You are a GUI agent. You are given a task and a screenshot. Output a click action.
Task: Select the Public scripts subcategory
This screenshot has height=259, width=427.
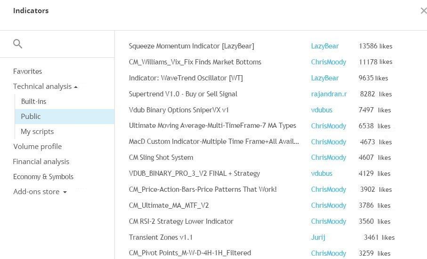coord(31,117)
